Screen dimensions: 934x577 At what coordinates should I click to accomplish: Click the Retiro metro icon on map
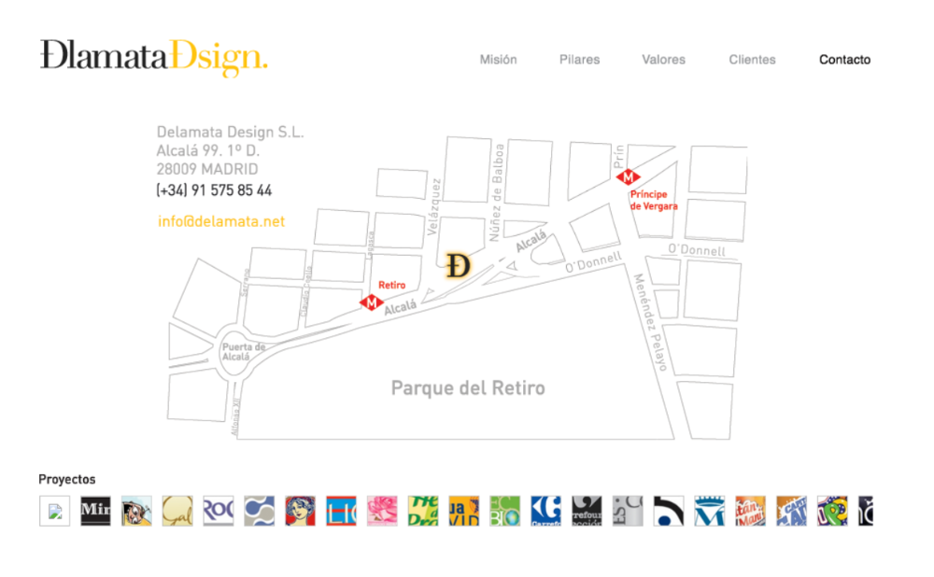(371, 303)
